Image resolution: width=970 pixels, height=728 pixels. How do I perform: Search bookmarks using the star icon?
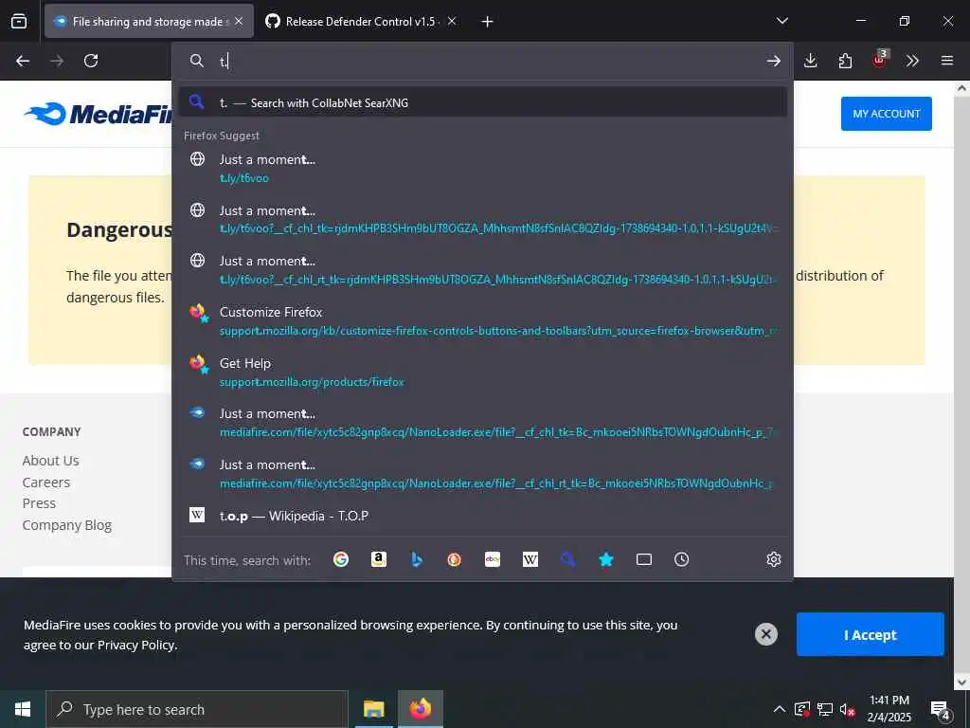pos(606,559)
